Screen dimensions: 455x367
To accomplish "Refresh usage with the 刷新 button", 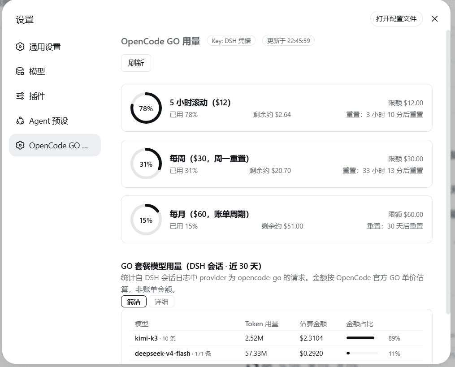I will click(x=136, y=63).
